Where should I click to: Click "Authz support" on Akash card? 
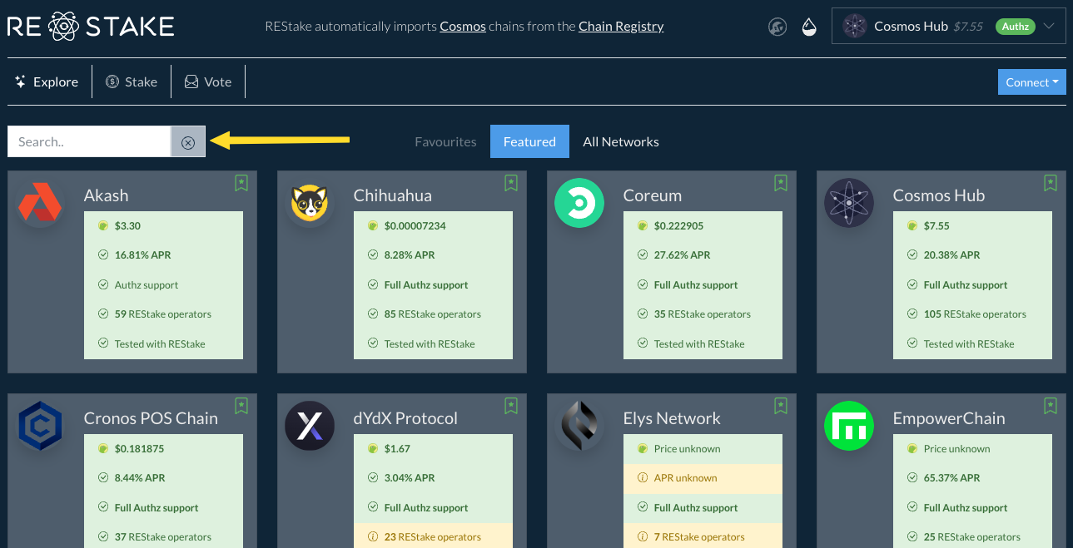tap(147, 284)
